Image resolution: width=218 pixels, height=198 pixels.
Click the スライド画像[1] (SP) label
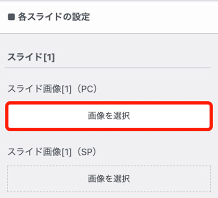(52, 152)
